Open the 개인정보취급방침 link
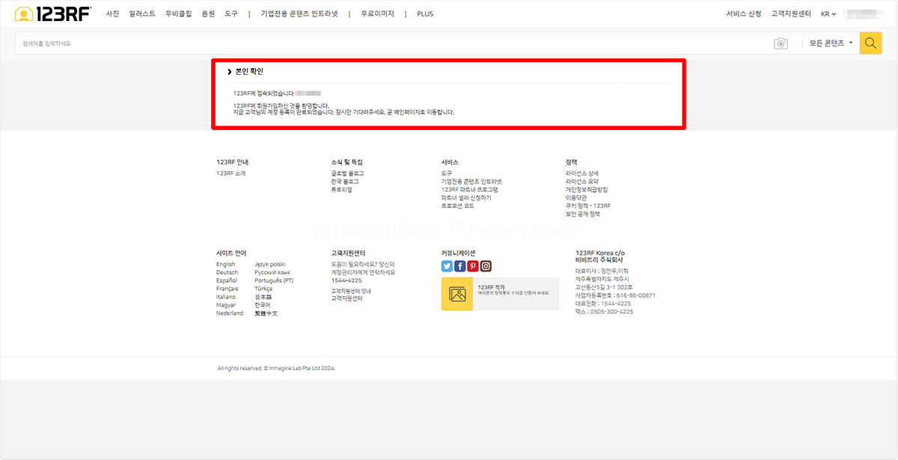The image size is (898, 460). coord(587,190)
